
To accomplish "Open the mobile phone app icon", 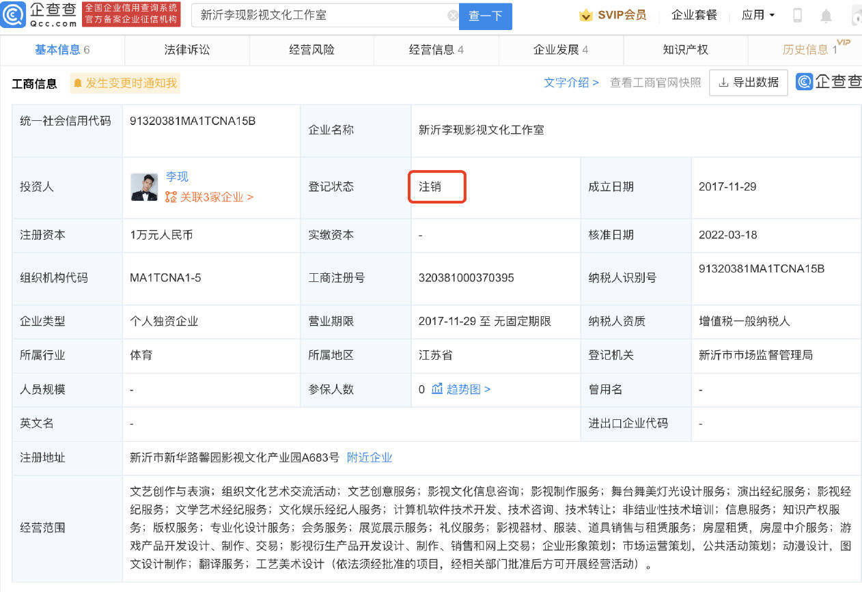I will coord(797,15).
